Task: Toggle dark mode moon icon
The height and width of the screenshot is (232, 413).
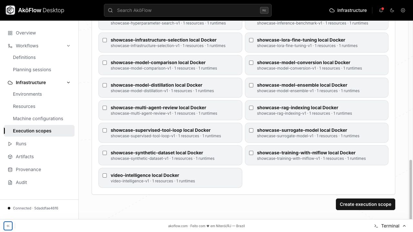Action: pos(392,10)
